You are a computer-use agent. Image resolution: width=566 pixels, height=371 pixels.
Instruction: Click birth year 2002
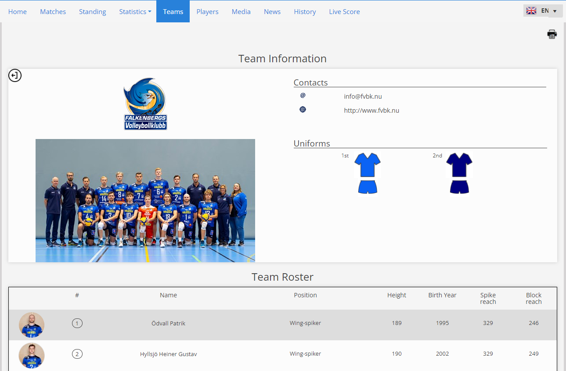[x=443, y=354]
